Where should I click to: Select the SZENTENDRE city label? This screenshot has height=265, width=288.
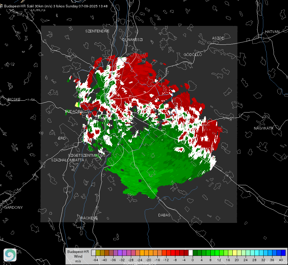point(97,31)
